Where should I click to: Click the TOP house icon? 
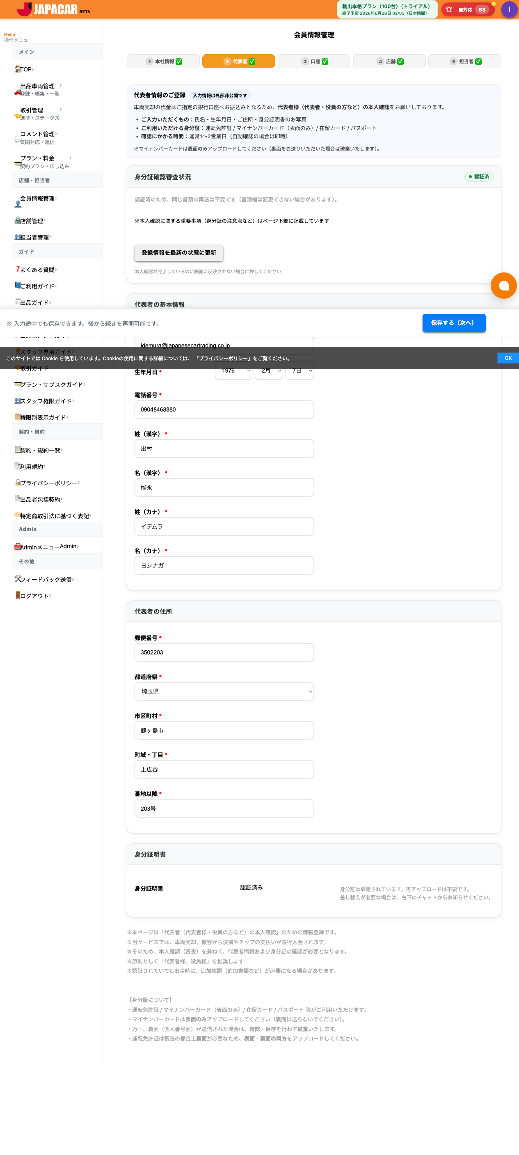pos(18,69)
